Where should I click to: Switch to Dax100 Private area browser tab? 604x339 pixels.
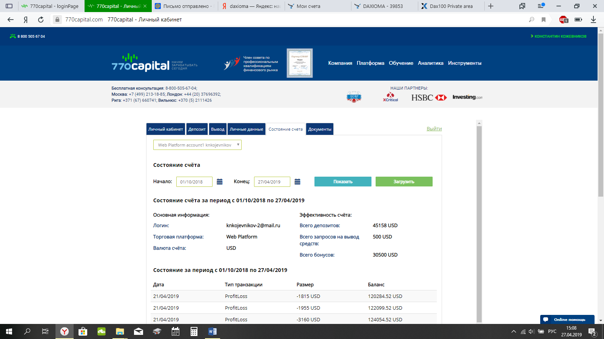451,6
